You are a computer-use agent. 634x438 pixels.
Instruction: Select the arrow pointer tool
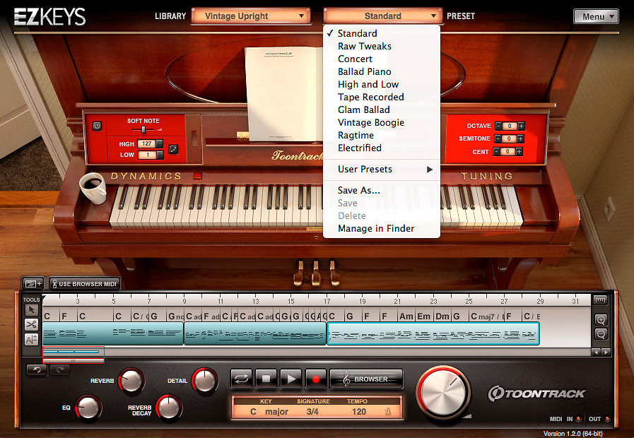click(31, 310)
